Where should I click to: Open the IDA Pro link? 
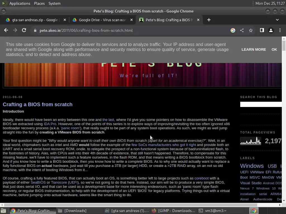click(x=50, y=124)
